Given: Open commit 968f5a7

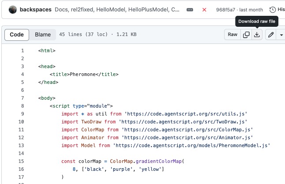Looking at the screenshot, I should 225,9.
